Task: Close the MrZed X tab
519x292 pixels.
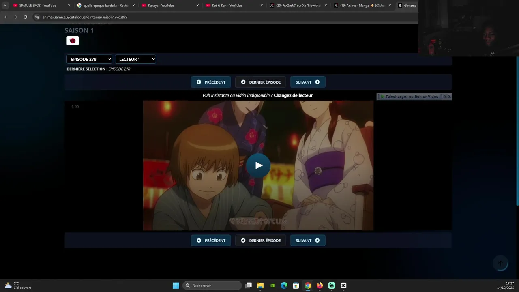Action: tap(326, 6)
